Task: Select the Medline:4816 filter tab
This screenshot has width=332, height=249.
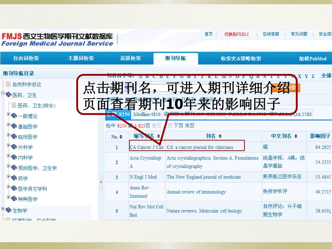Action: [x=147, y=114]
